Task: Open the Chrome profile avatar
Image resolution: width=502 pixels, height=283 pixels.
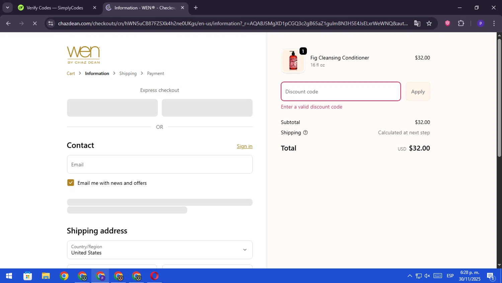Action: pos(481,23)
